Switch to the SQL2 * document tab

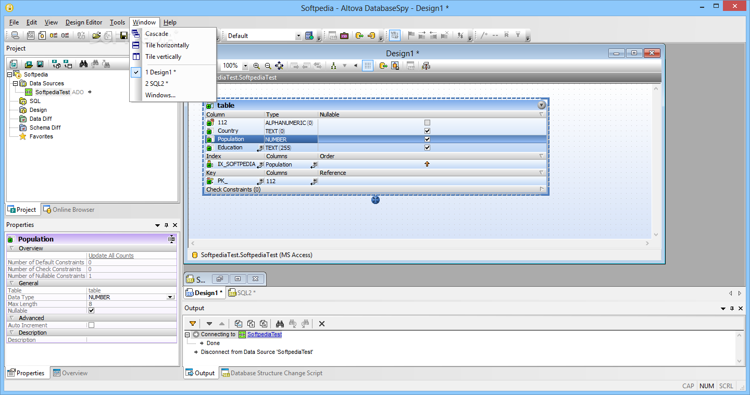tap(242, 293)
